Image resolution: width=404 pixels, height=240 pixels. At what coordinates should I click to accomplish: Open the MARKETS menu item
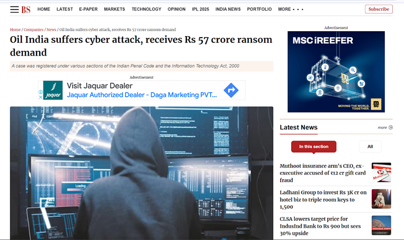click(x=114, y=10)
